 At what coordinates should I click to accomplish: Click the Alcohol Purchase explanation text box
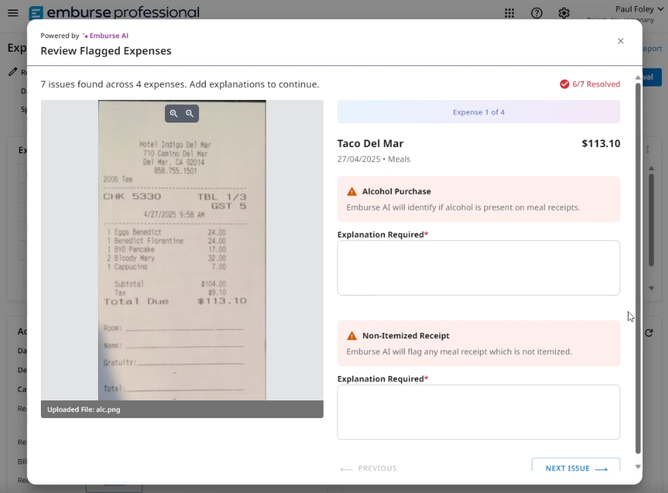pyautogui.click(x=479, y=268)
